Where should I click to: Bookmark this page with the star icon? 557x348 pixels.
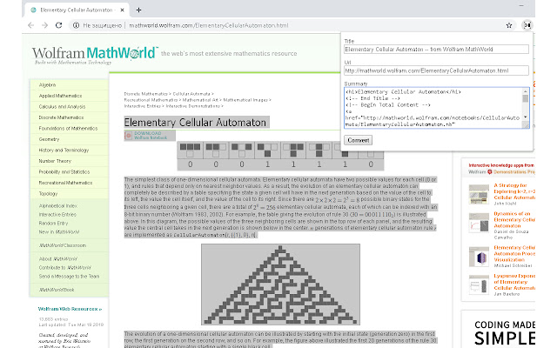click(509, 25)
